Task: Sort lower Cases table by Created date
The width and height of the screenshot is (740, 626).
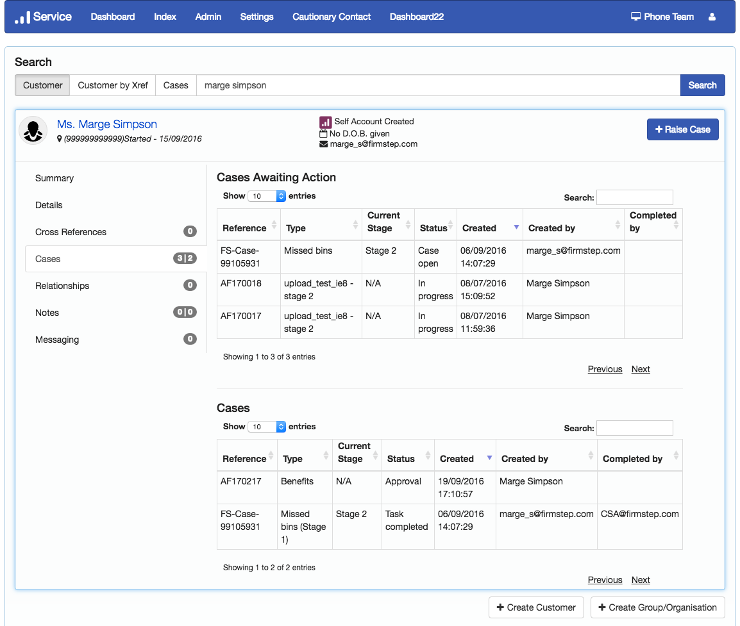Action: pos(466,456)
